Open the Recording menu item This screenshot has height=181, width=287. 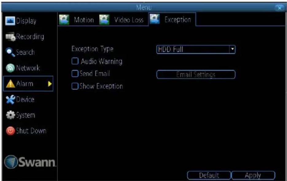(x=30, y=37)
